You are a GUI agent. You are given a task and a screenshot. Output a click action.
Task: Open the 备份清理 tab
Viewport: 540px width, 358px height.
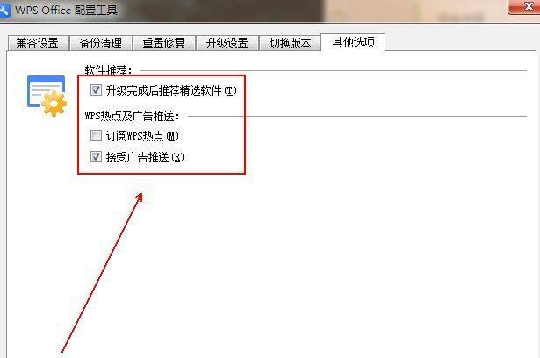click(101, 43)
